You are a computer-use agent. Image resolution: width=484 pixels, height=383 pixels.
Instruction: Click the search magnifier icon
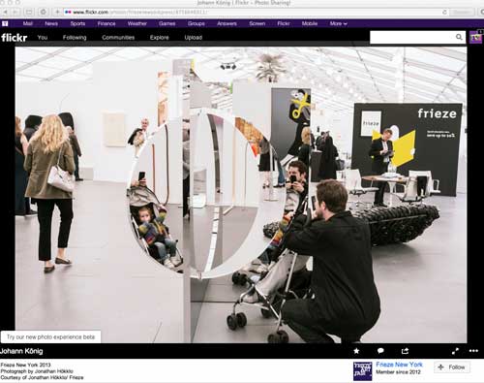tap(459, 37)
